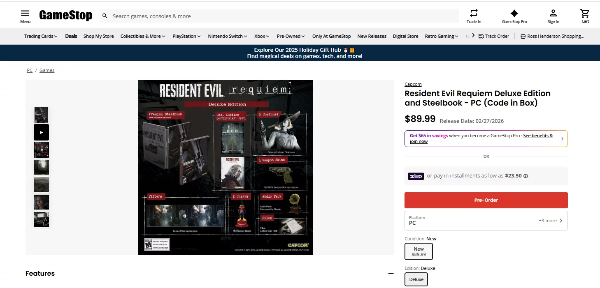Expand the Xbox menu
The image size is (600, 288).
[x=262, y=36]
